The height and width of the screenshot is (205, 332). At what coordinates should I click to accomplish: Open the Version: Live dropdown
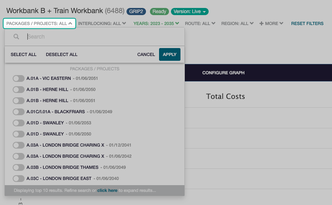pyautogui.click(x=190, y=12)
